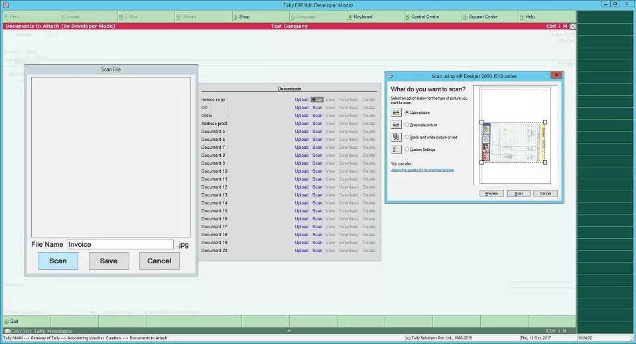
Task: Click the scanner preview thumbnail image
Action: click(x=513, y=142)
